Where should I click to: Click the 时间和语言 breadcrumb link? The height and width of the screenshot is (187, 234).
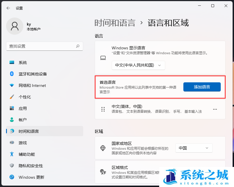coord(115,23)
